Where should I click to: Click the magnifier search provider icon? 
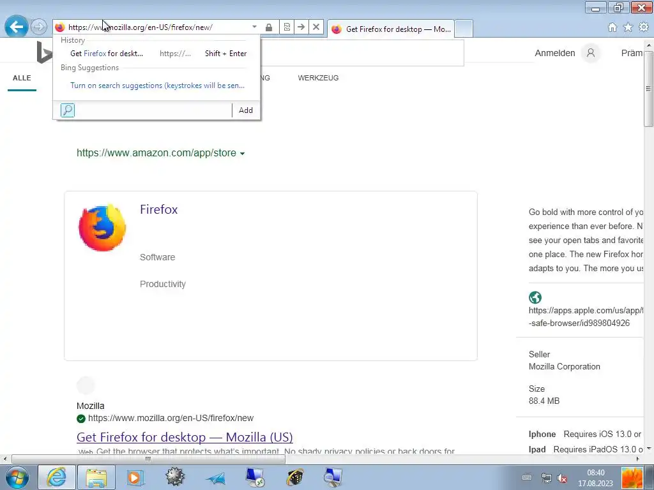click(x=68, y=110)
